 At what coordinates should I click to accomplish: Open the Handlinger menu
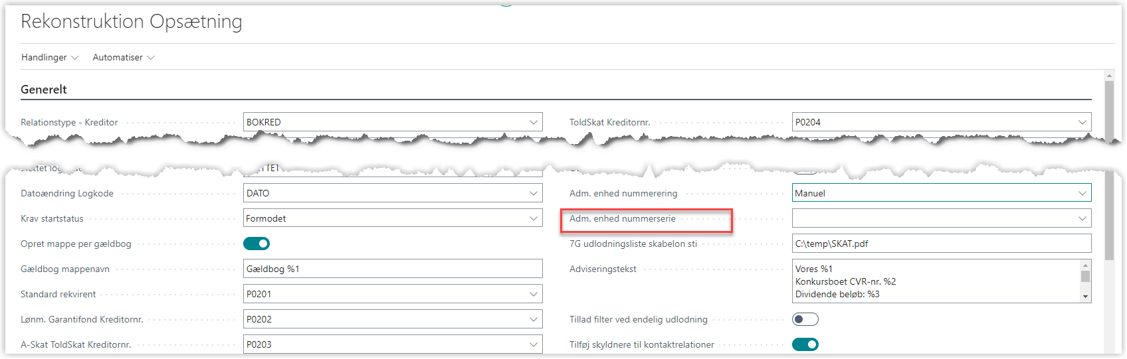tap(49, 58)
